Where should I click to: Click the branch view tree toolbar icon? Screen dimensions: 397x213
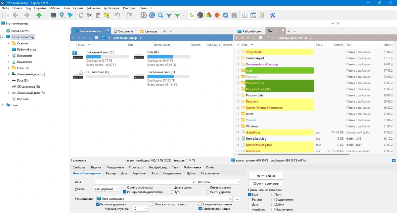pyautogui.click(x=192, y=15)
